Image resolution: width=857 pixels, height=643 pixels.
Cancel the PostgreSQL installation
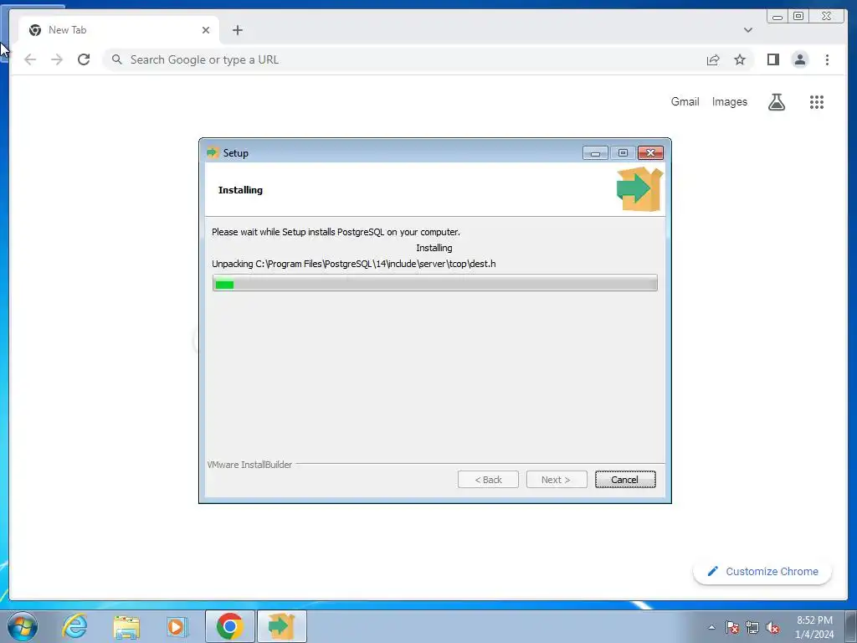tap(624, 480)
